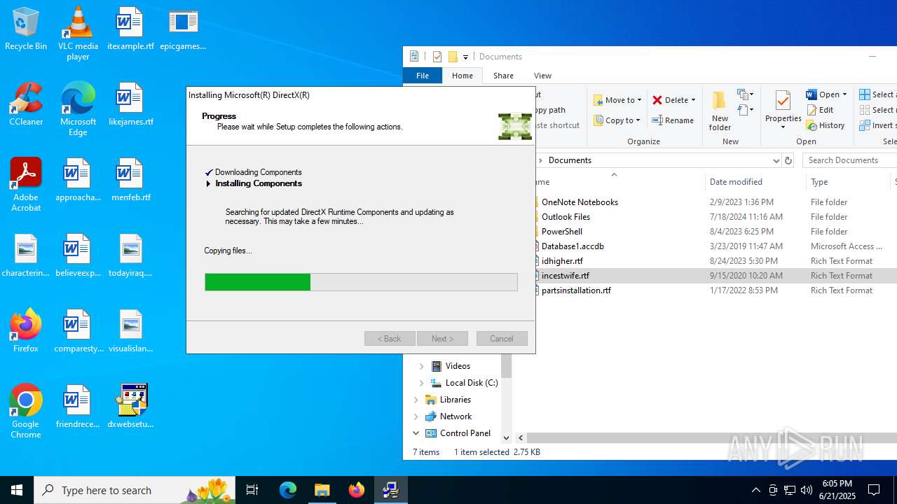
Task: Sort by Type column header
Action: [x=848, y=182]
